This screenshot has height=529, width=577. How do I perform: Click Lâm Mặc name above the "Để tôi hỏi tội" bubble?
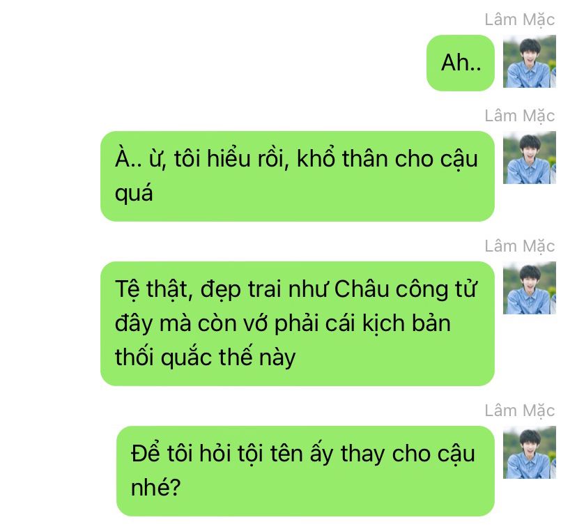click(x=519, y=411)
